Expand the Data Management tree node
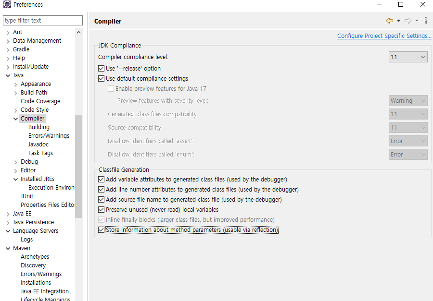The height and width of the screenshot is (301, 433). (8, 41)
